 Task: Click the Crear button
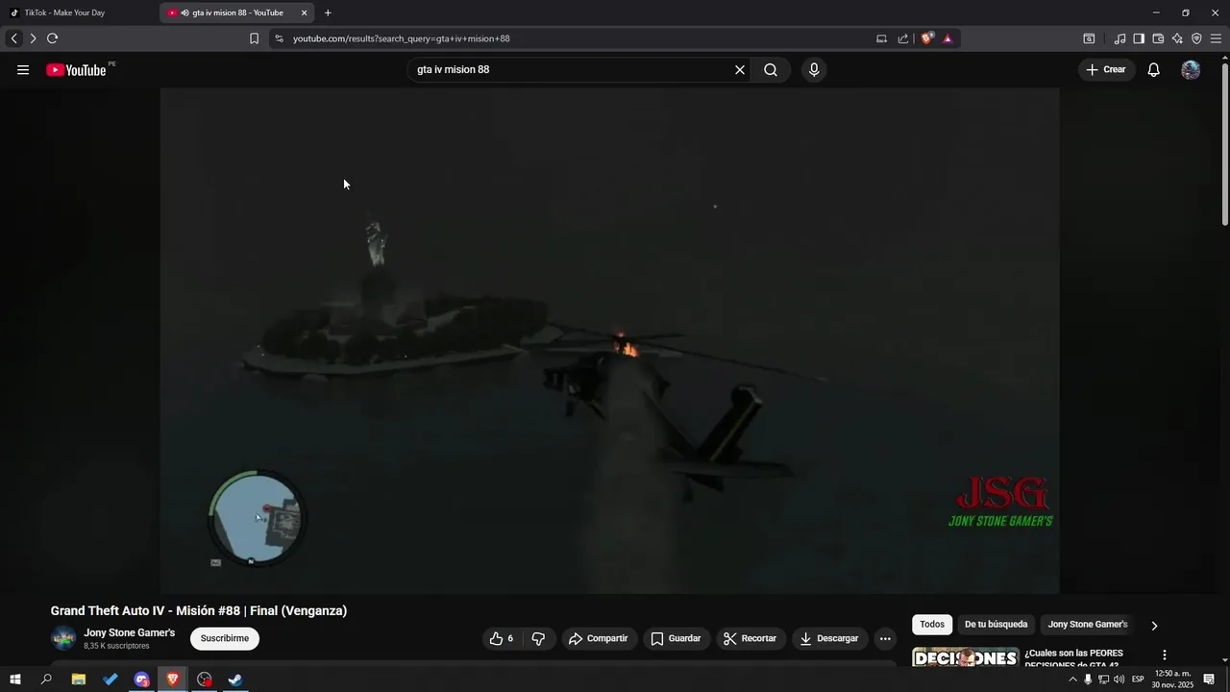pyautogui.click(x=1106, y=69)
